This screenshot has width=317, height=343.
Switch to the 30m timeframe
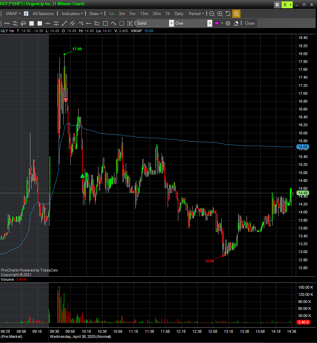(157, 14)
